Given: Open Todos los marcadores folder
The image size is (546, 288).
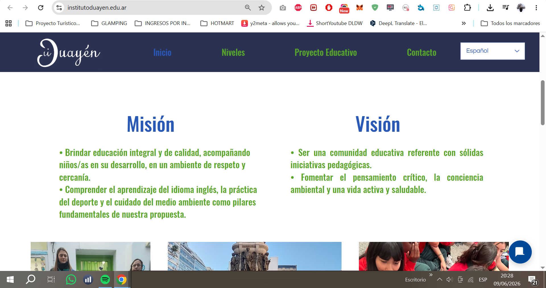Looking at the screenshot, I should [x=510, y=23].
